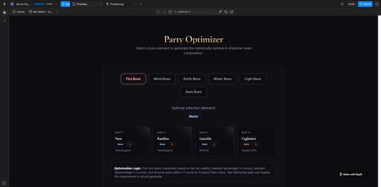Reload the preview page

click(170, 12)
